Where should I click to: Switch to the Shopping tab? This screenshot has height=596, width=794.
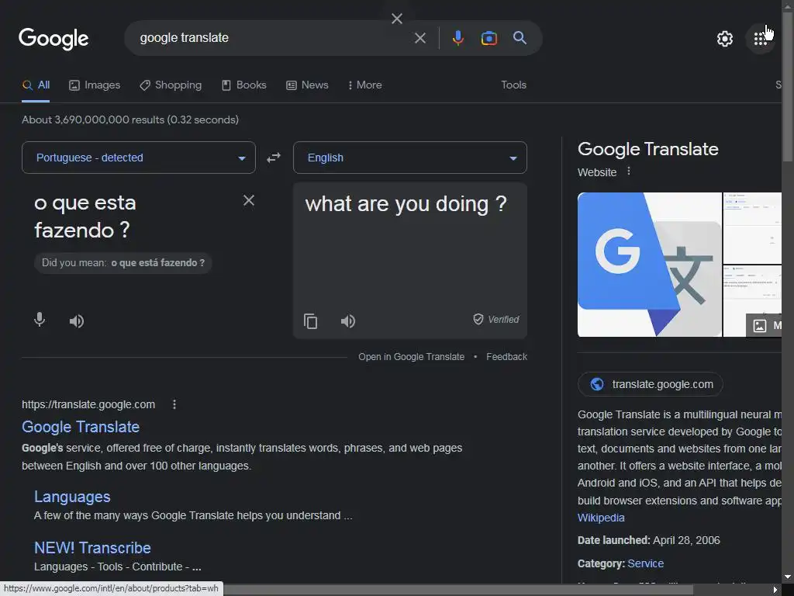171,85
